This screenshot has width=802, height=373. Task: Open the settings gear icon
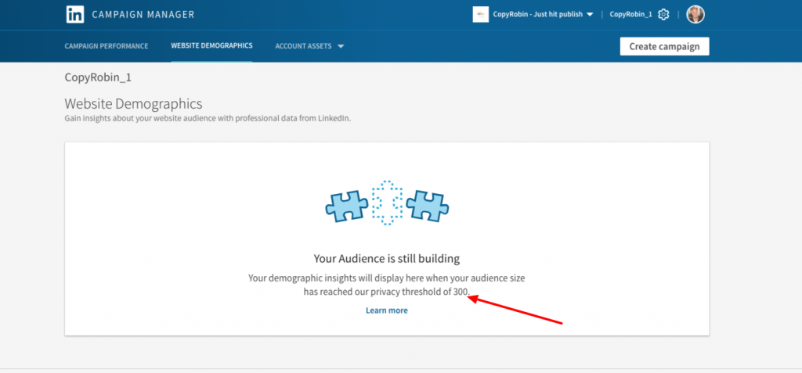663,14
